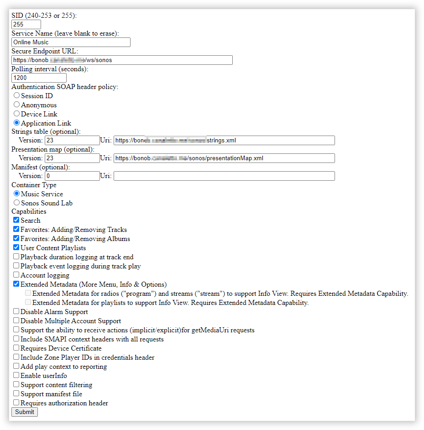The width and height of the screenshot is (424, 430).
Task: Uncheck Extended Metadata (More Menu) checkbox
Action: [x=16, y=284]
